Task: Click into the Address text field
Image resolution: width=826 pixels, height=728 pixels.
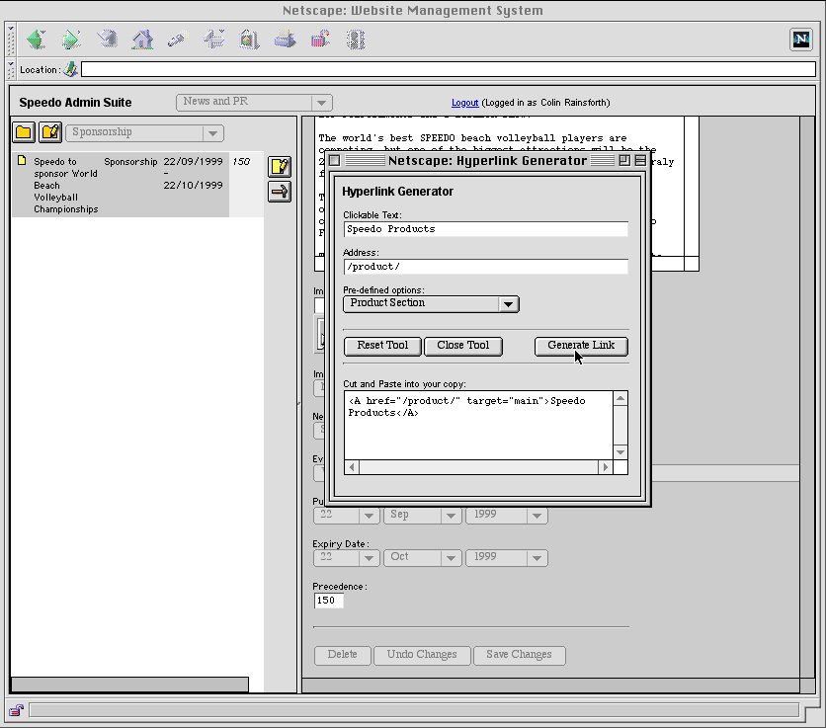Action: pyautogui.click(x=485, y=267)
